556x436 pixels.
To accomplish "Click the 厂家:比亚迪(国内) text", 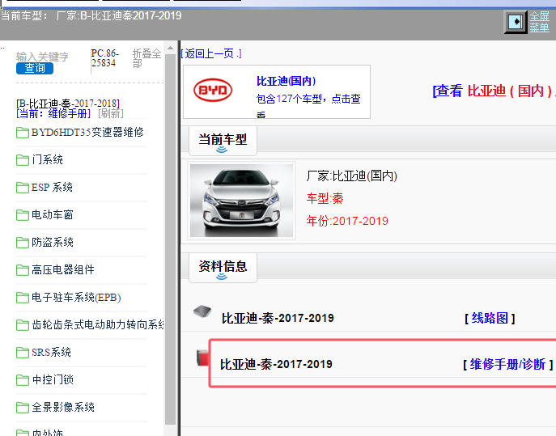I will (x=352, y=176).
